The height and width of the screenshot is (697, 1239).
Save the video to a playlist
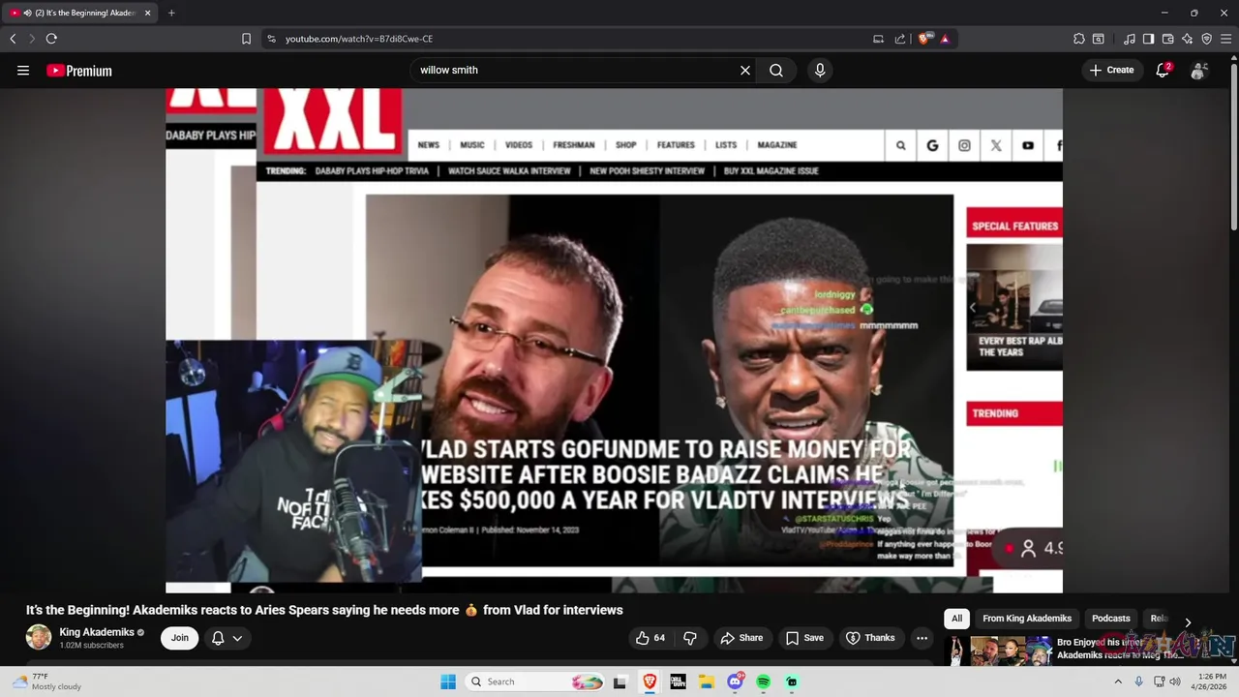tap(804, 638)
